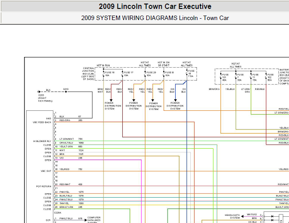289x223 pixels.
Task: Click 'LT GRN/ORG' label below FUSE 11
Action: pyautogui.click(x=246, y=90)
